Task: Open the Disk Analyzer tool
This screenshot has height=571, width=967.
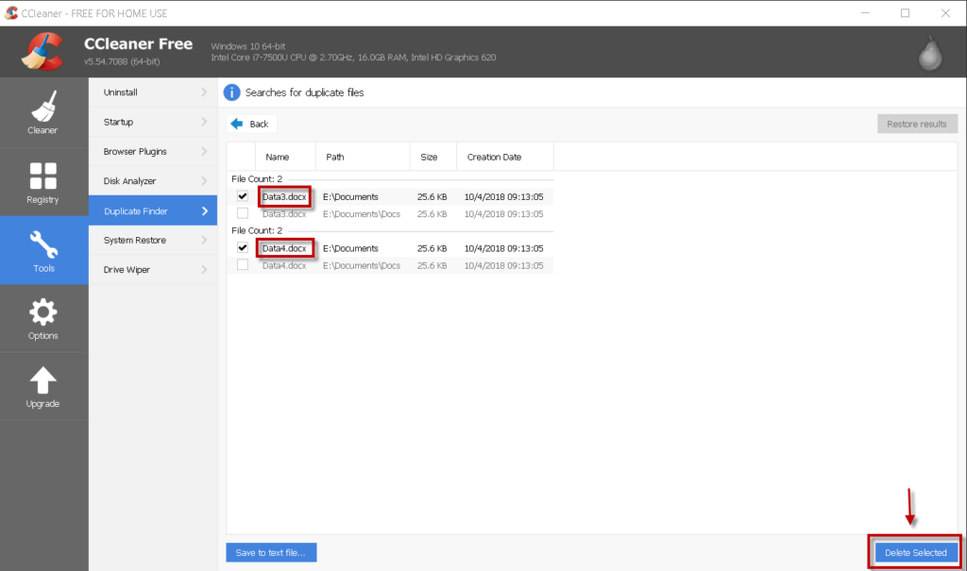Action: pyautogui.click(x=153, y=180)
